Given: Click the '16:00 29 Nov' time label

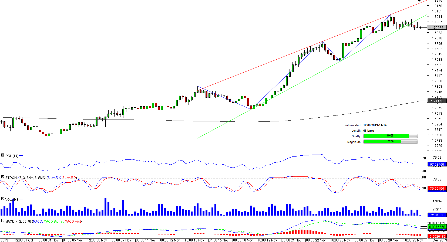Looking at the screenshot, I should pos(413,240).
